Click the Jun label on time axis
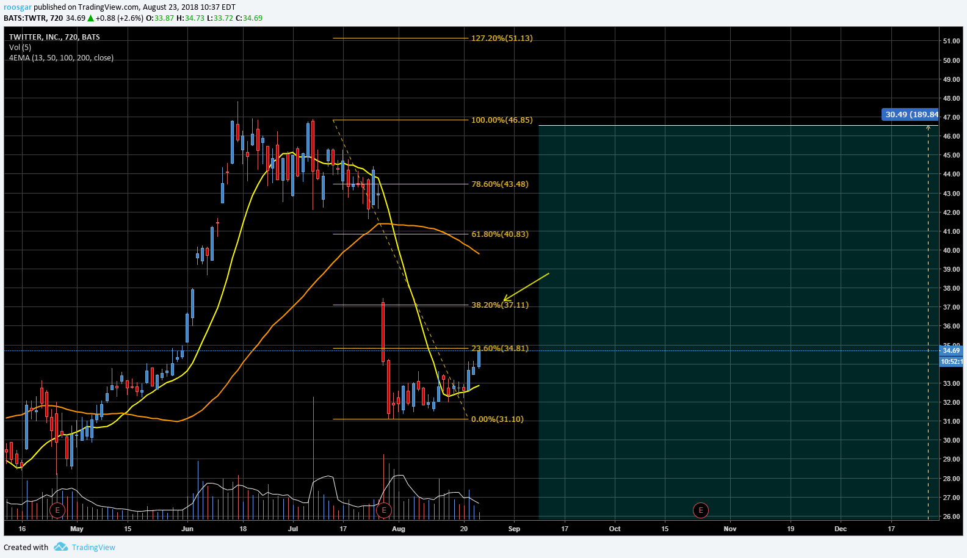The height and width of the screenshot is (558, 967). click(187, 529)
